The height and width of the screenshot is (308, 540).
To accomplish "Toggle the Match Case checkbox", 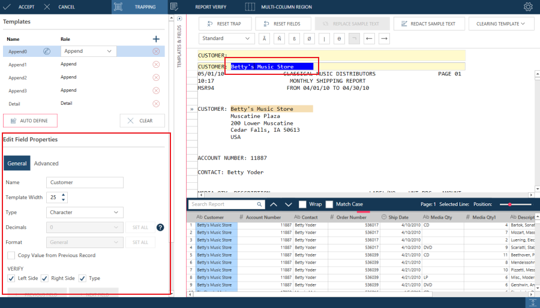I will pos(329,204).
